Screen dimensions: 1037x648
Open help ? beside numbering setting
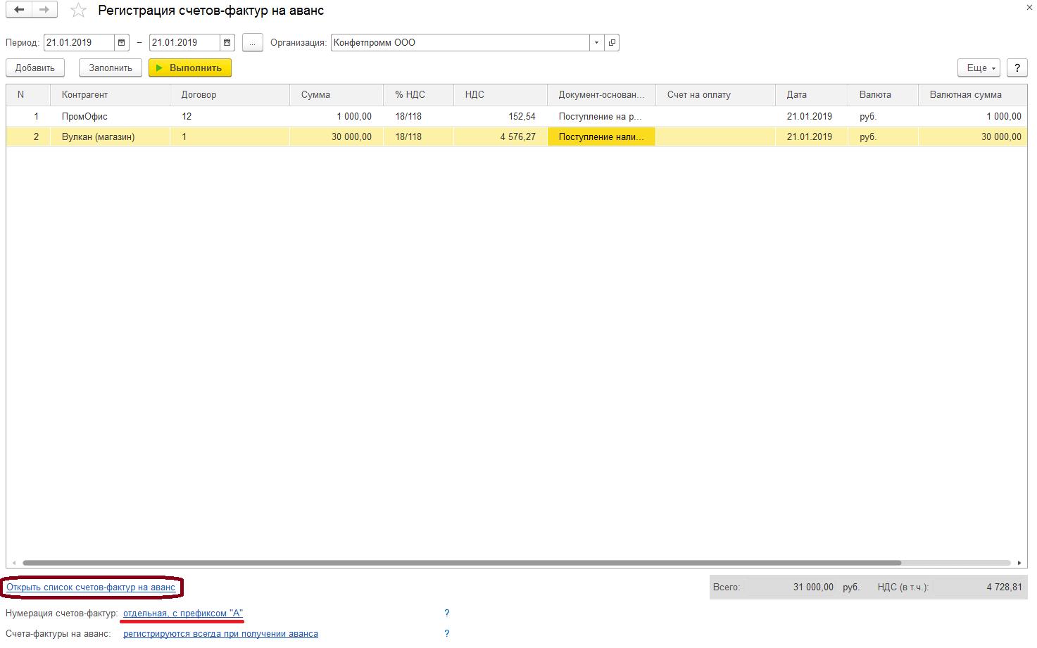click(446, 613)
